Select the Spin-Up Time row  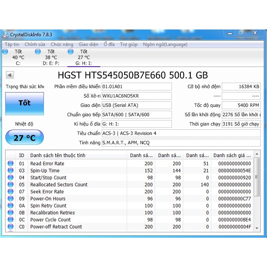point(129,170)
